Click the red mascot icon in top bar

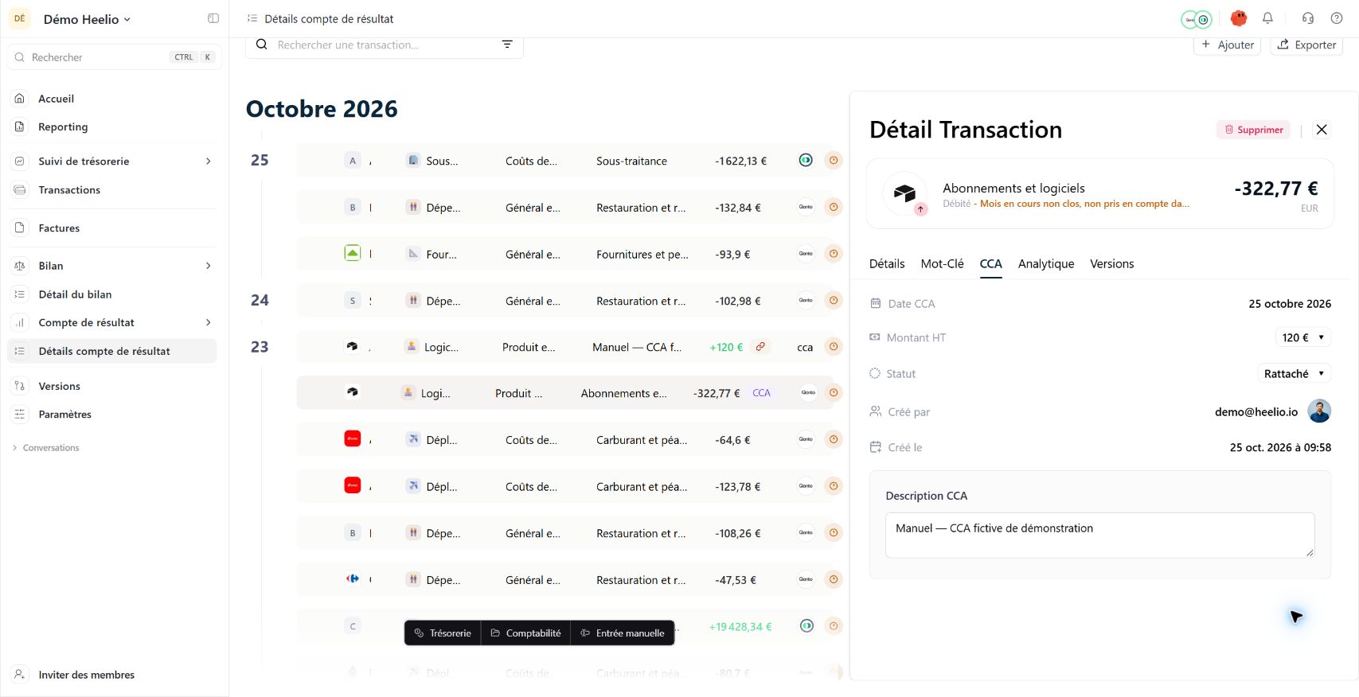point(1238,18)
